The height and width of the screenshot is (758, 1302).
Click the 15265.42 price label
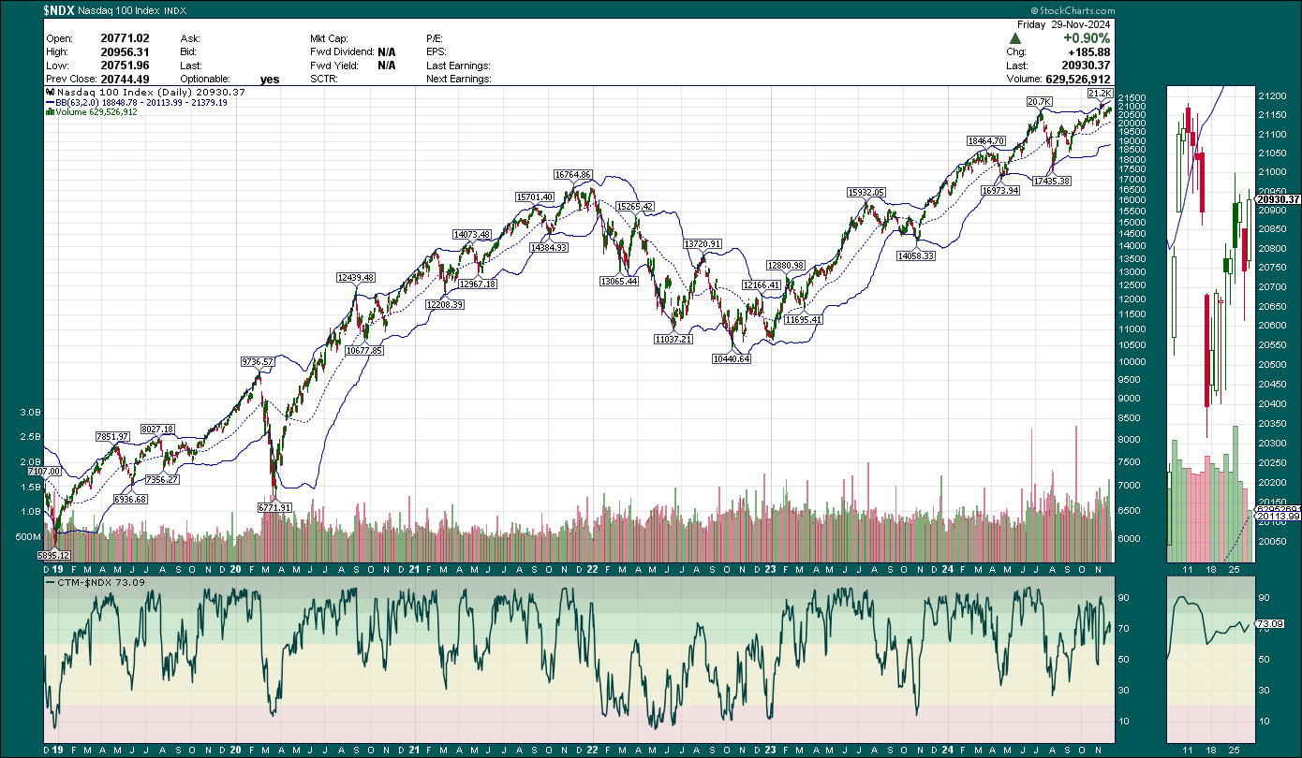(634, 206)
